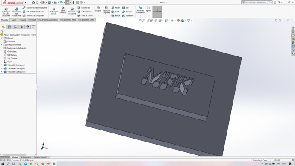Select Döndürme ile Kesme tool

[x=72, y=11]
